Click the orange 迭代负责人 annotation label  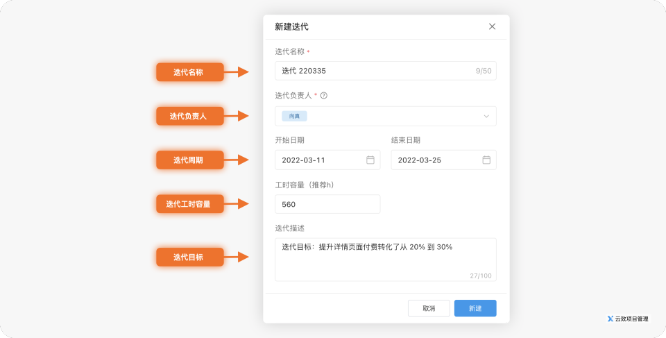[189, 116]
